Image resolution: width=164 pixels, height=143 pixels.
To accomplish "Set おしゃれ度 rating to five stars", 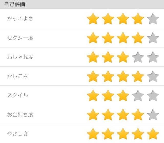I will [x=153, y=57].
